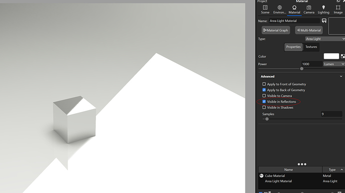Image resolution: width=345 pixels, height=193 pixels.
Task: Open the Type dropdown showing Area Light
Action: pos(325,39)
